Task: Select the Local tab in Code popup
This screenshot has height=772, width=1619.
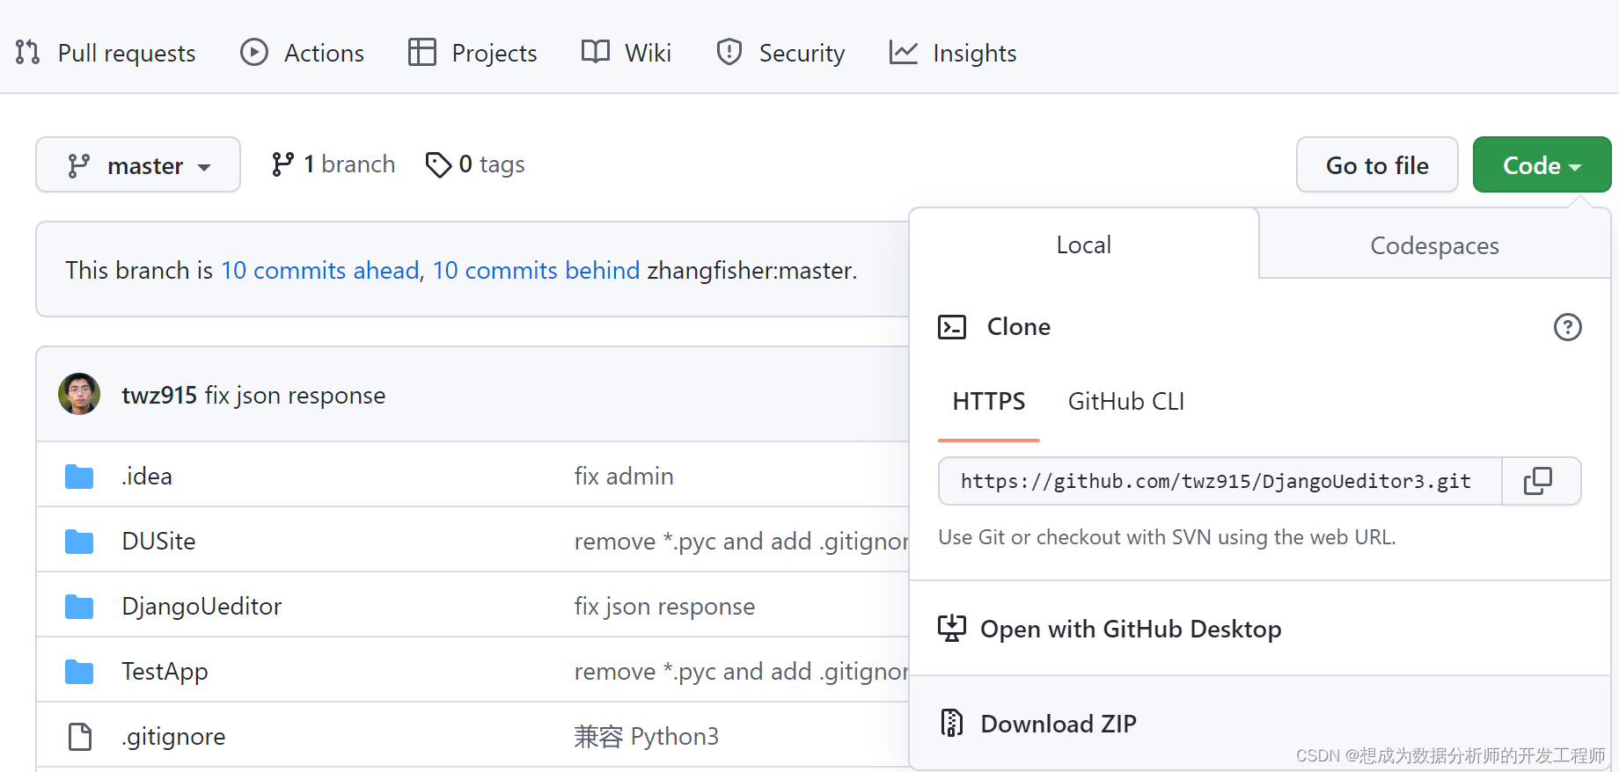Action: [x=1084, y=244]
